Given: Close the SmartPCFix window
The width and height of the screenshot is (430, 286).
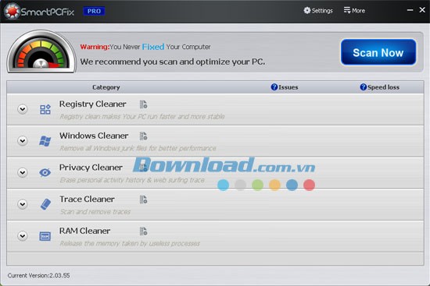Looking at the screenshot, I should pos(422,10).
